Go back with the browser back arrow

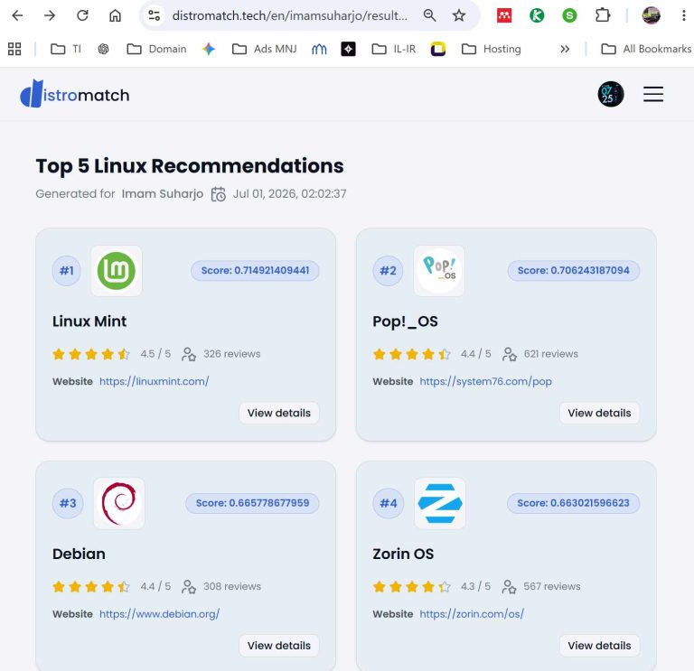tap(17, 16)
